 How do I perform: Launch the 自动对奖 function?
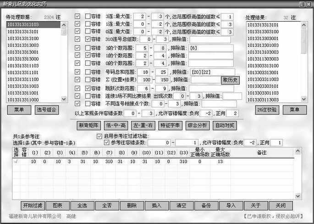pos(225,125)
